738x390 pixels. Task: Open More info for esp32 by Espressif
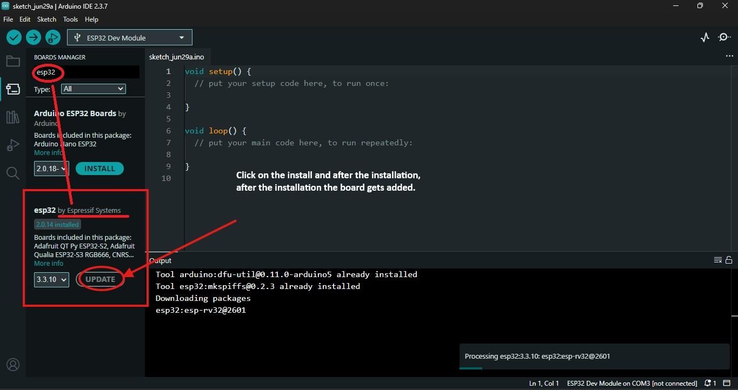(x=49, y=263)
